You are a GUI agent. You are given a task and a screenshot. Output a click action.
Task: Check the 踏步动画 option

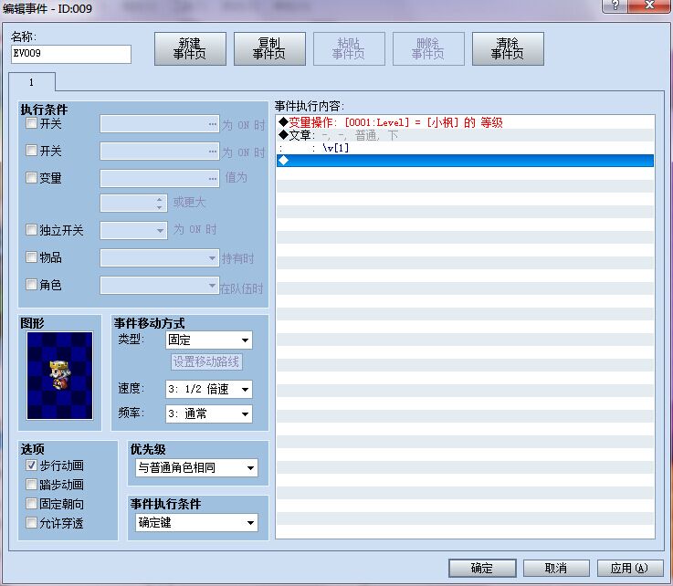31,485
